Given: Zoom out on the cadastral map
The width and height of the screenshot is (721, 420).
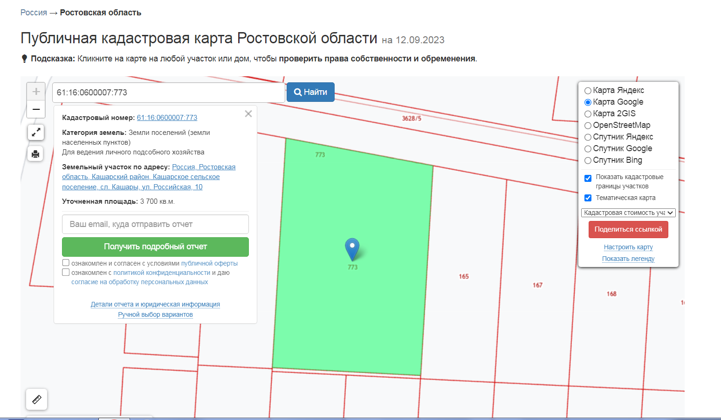Looking at the screenshot, I should click(x=36, y=109).
